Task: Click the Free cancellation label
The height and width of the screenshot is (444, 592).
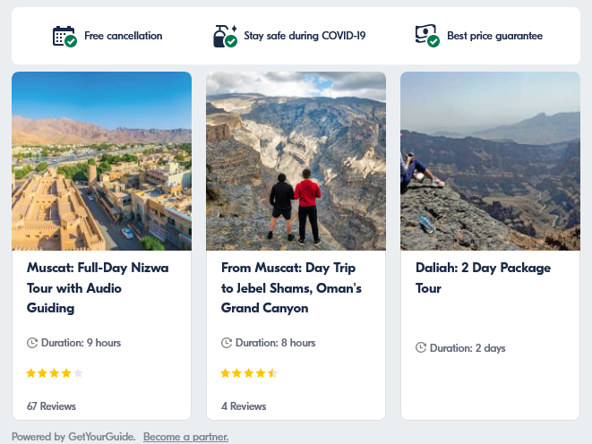Action: pyautogui.click(x=123, y=36)
